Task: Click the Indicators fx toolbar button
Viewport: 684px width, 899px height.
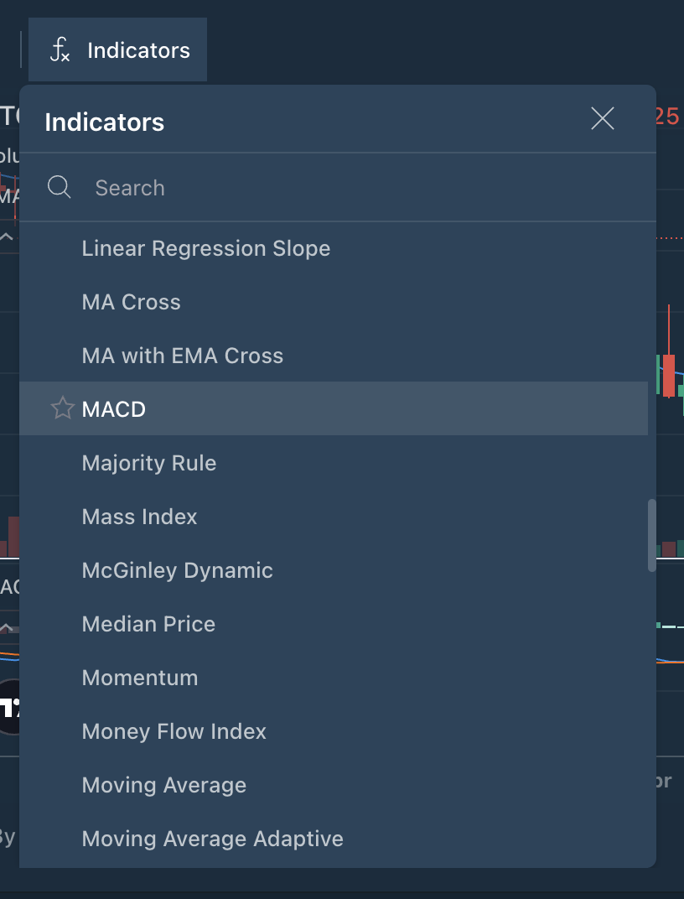Action: (118, 50)
